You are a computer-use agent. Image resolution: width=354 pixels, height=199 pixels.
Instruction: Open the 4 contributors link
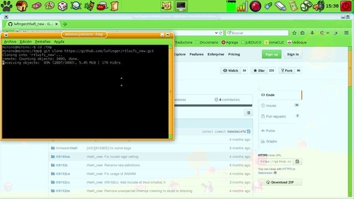pos(227,99)
